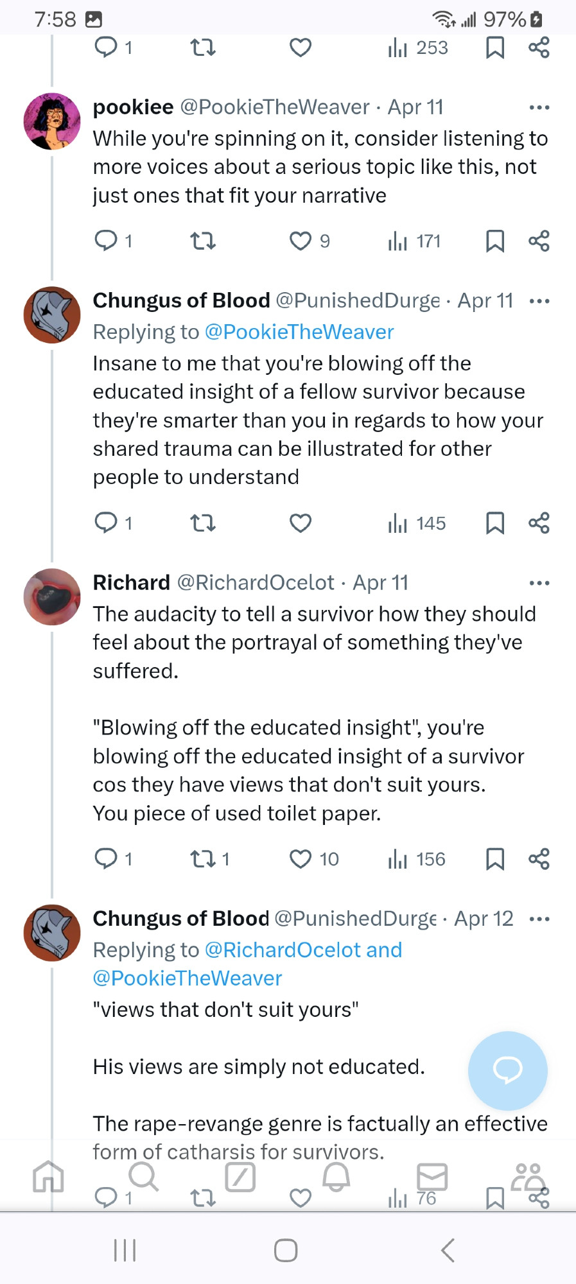
Task: Open Notifications bell in bottom navigation
Action: [336, 1177]
